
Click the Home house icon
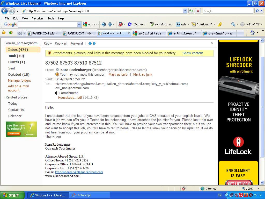(253, 32)
